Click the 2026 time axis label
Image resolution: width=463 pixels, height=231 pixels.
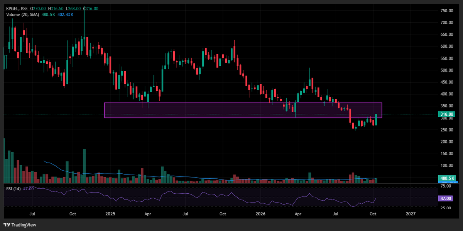[261, 213]
